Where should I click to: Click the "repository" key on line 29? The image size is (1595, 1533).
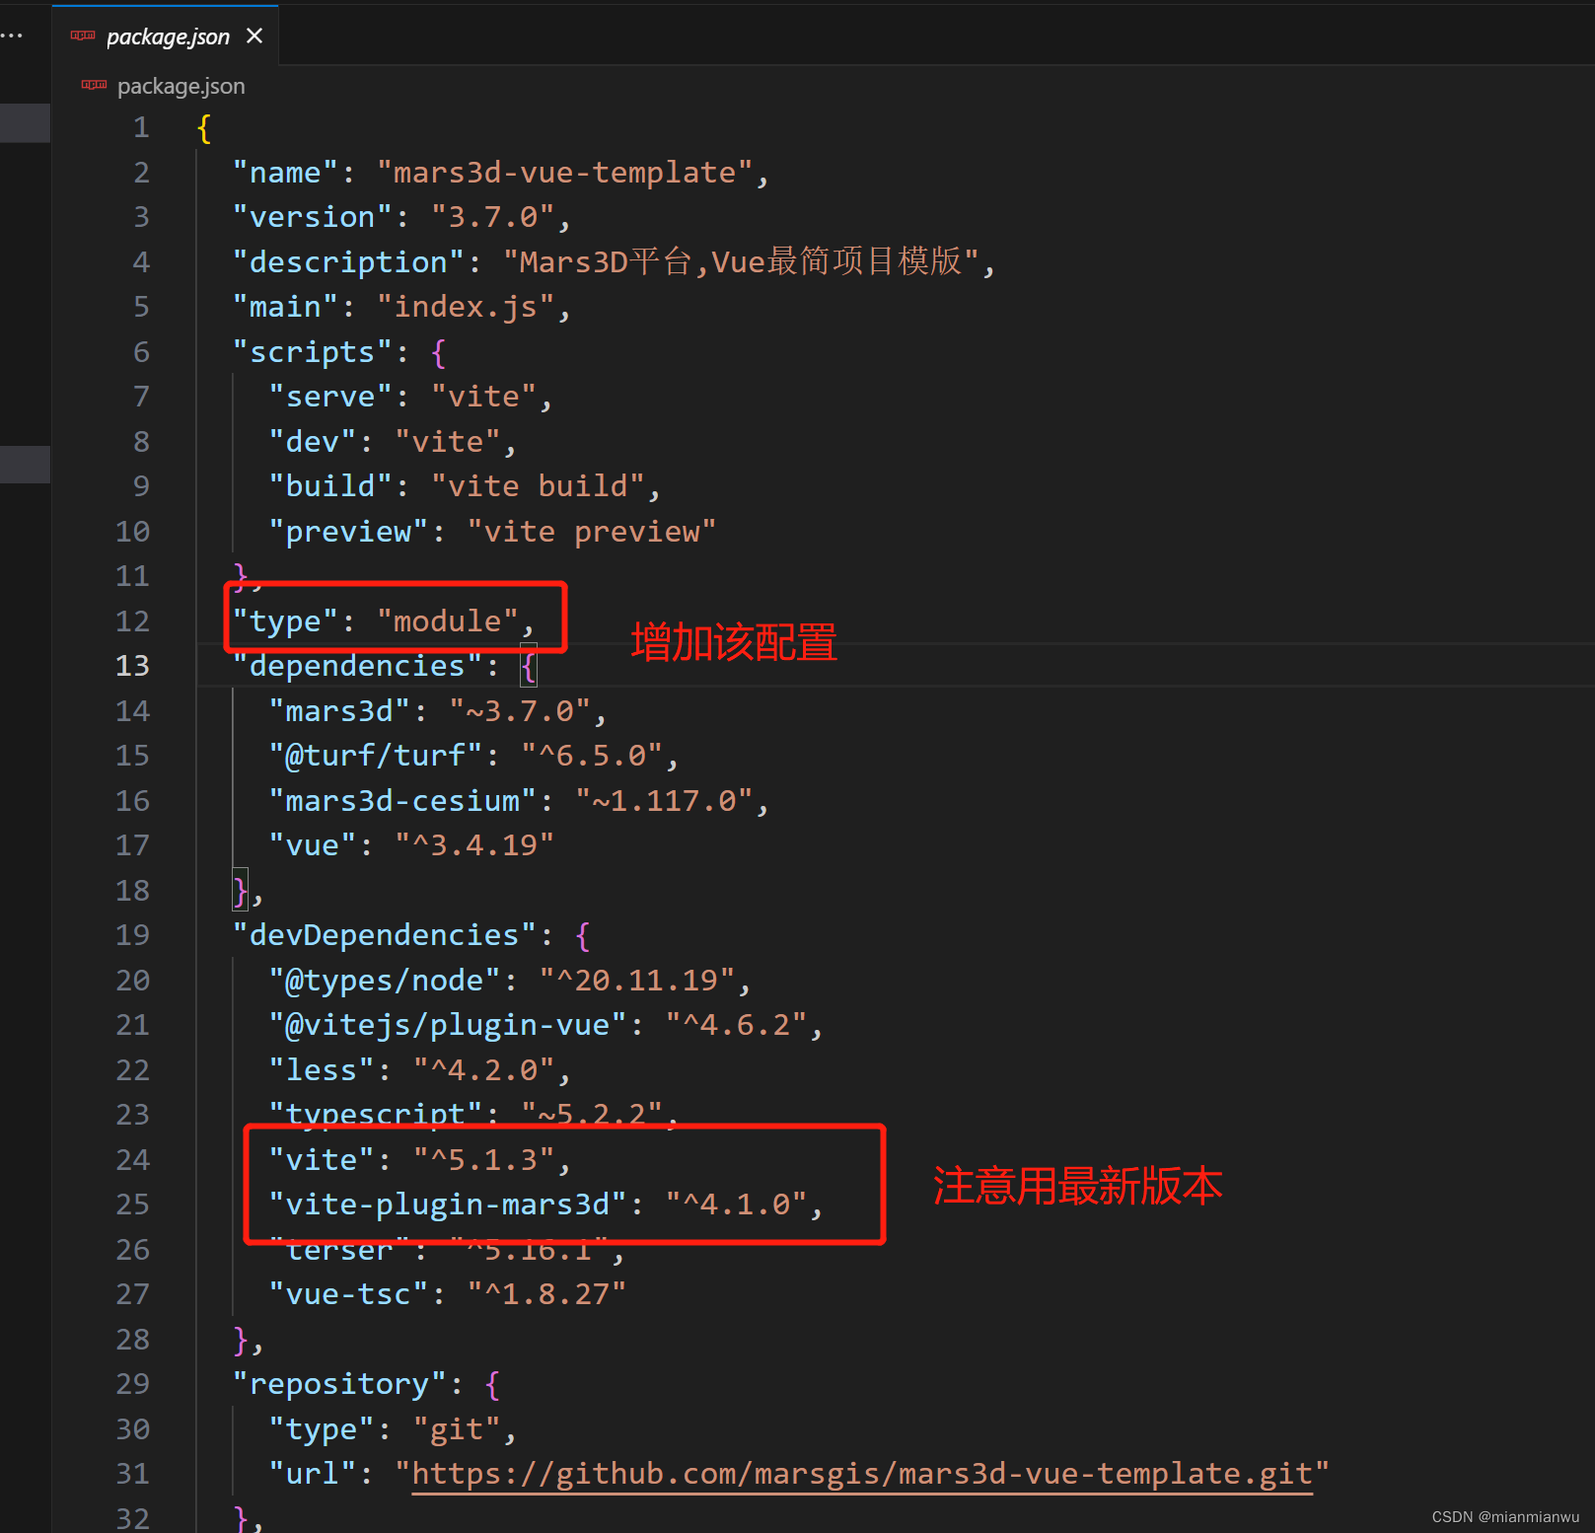pyautogui.click(x=340, y=1385)
